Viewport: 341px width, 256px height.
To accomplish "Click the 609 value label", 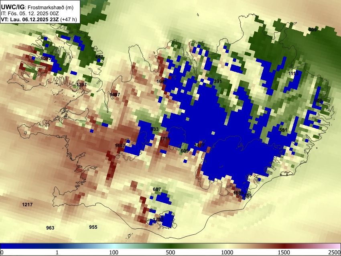I will point(185,151).
